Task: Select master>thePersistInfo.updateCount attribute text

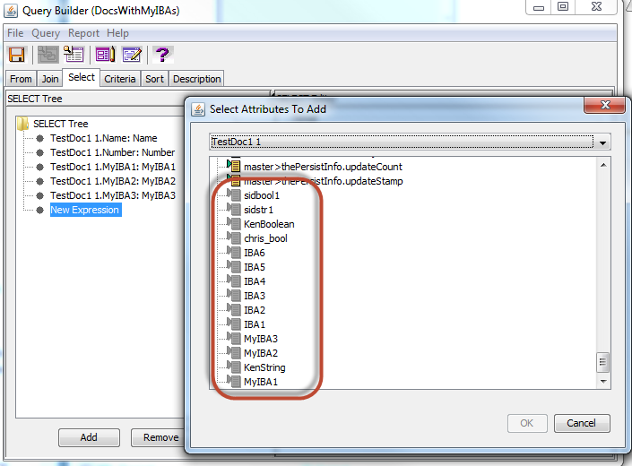Action: (x=323, y=167)
